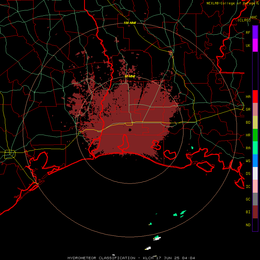
Task: Click the light pink IC legend swatch
Action: pyautogui.click(x=255, y=186)
